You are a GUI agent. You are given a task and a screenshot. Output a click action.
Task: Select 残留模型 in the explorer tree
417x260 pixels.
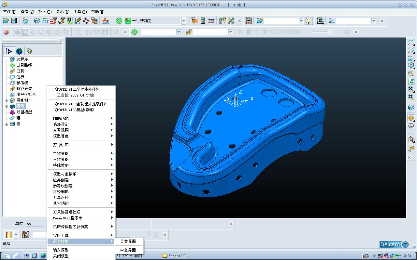pyautogui.click(x=24, y=112)
